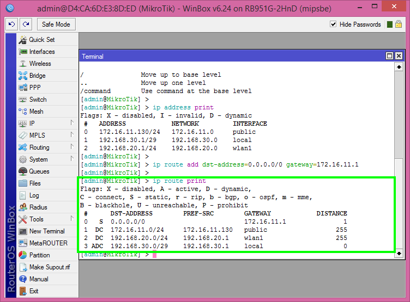The image size is (410, 302).
Task: Click the main window maximize button
Action: coord(375,7)
